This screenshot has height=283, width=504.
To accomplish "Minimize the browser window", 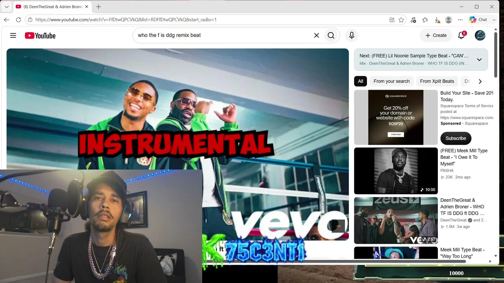I will tap(461, 7).
